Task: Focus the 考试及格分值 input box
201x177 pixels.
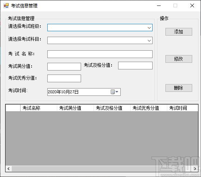Action: (x=135, y=66)
